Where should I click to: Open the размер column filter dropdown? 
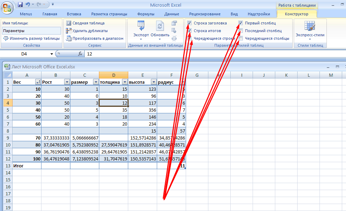pyautogui.click(x=96, y=82)
